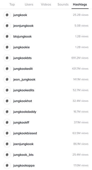Open the joenjungkook hashtag entry
The width and height of the screenshot is (92, 170).
point(46,144)
